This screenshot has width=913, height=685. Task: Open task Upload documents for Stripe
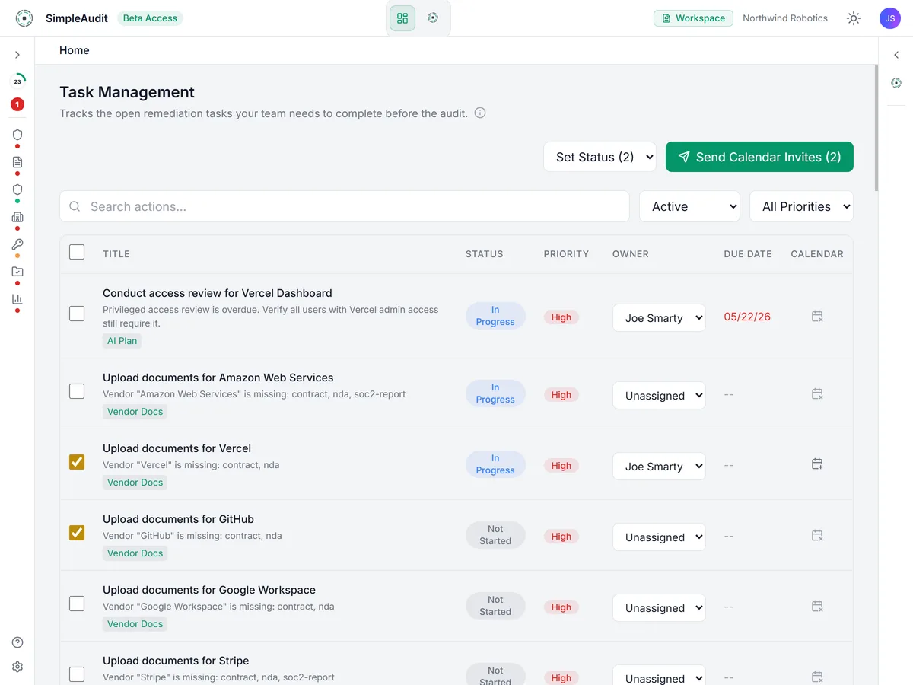pyautogui.click(x=176, y=661)
